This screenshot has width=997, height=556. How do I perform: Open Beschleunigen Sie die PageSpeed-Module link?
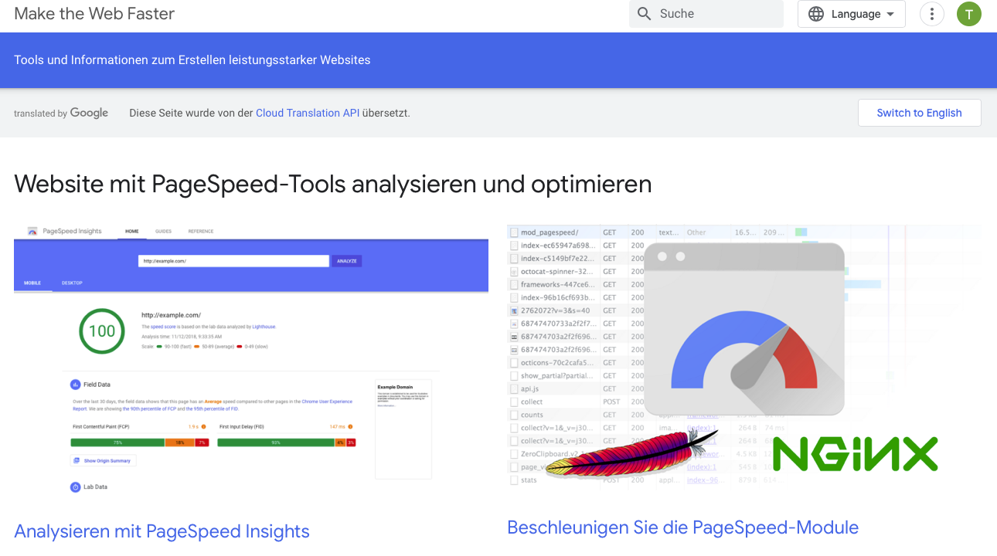683,527
